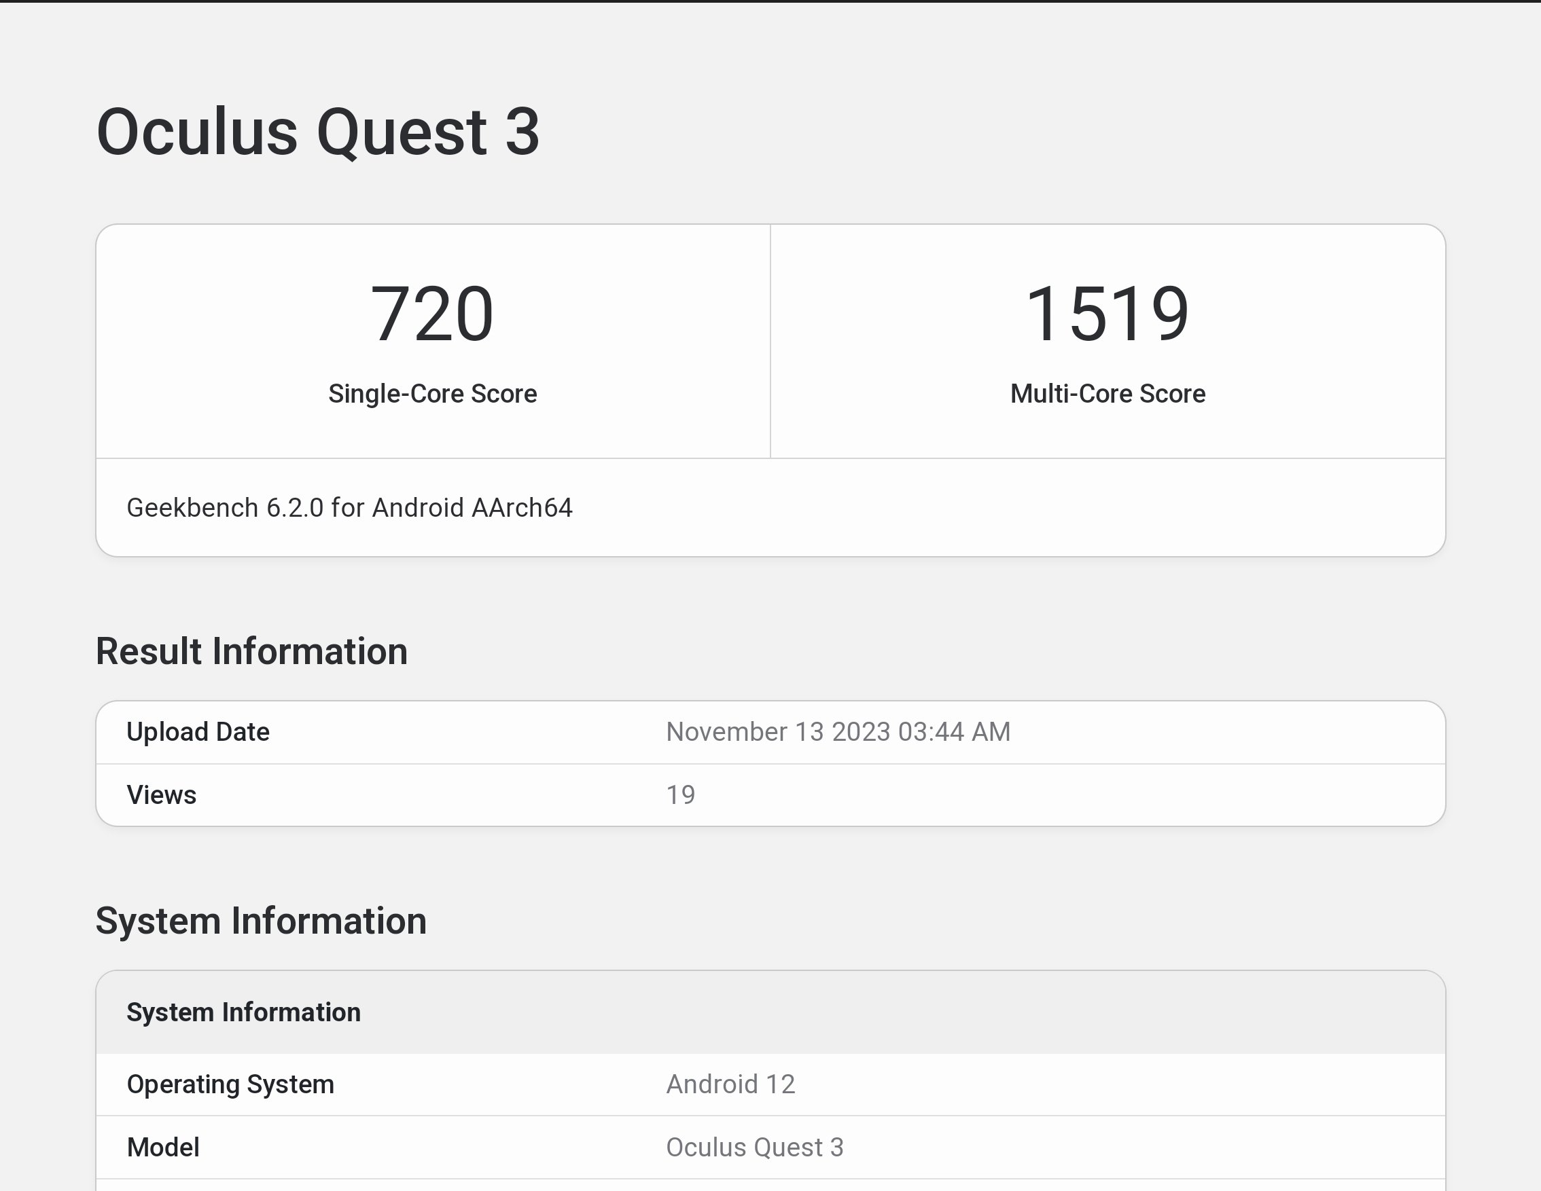Screen dimensions: 1541x1191
Task: Click the blank area right of Android 12
Action: [x=1129, y=1084]
